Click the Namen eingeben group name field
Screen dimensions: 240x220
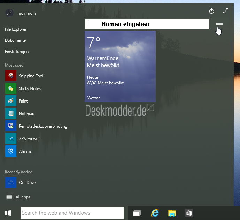click(x=147, y=24)
